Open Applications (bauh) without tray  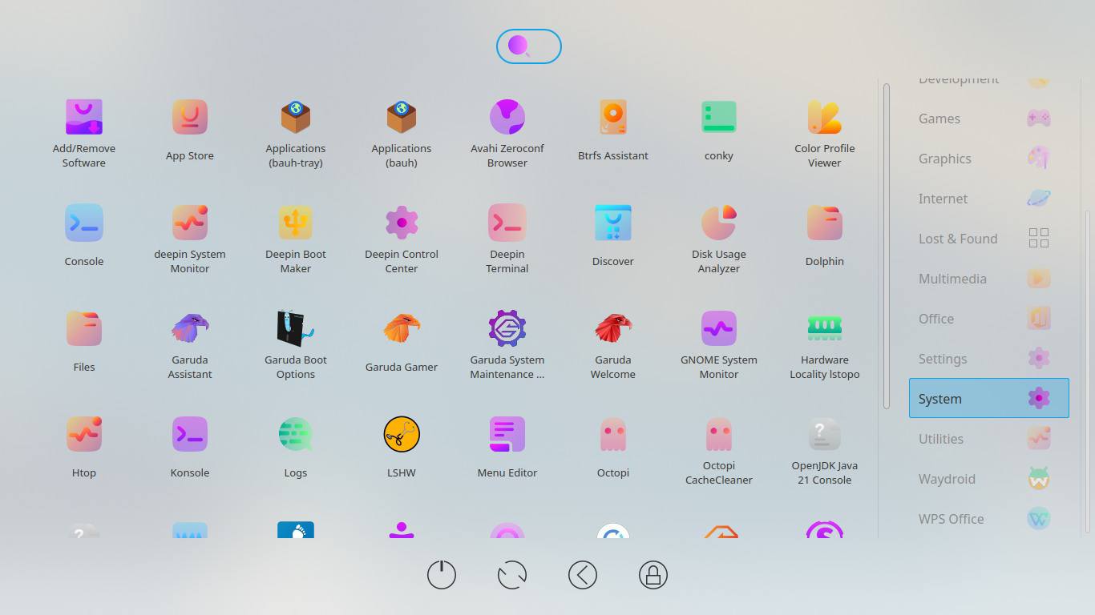[x=402, y=132]
